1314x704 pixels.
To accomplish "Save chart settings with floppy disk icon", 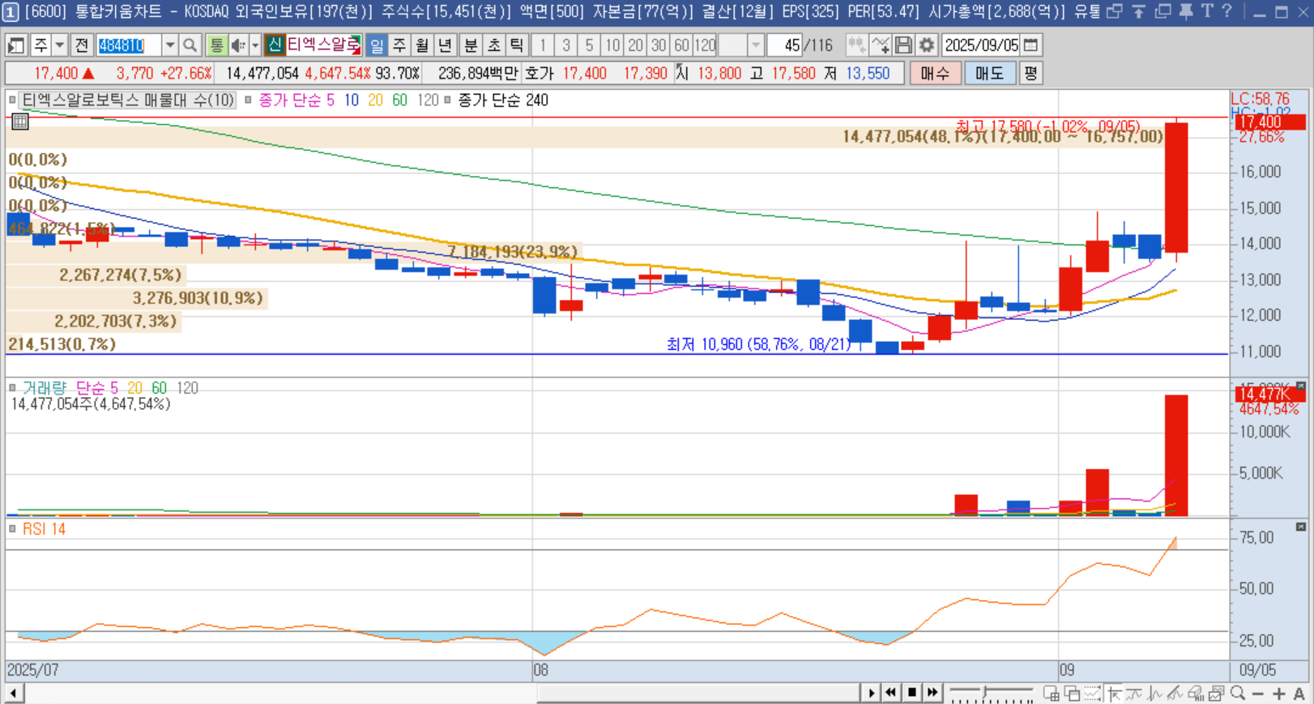I will pos(903,45).
